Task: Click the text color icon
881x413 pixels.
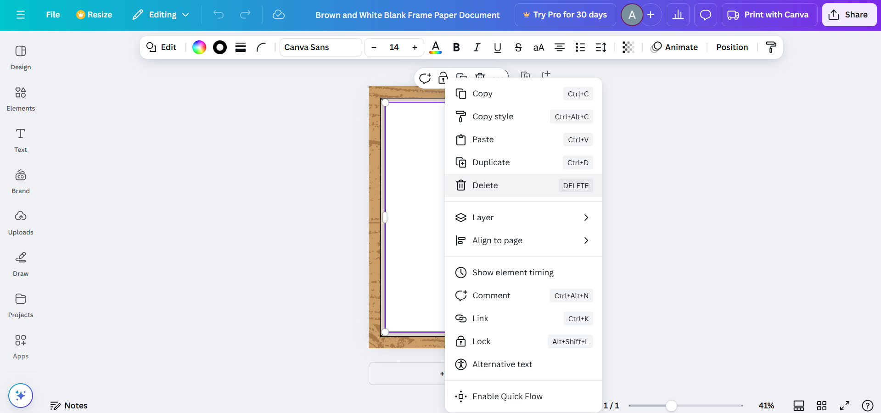Action: pos(435,47)
